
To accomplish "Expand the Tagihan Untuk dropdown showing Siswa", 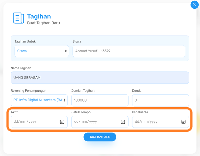I will tap(42, 51).
